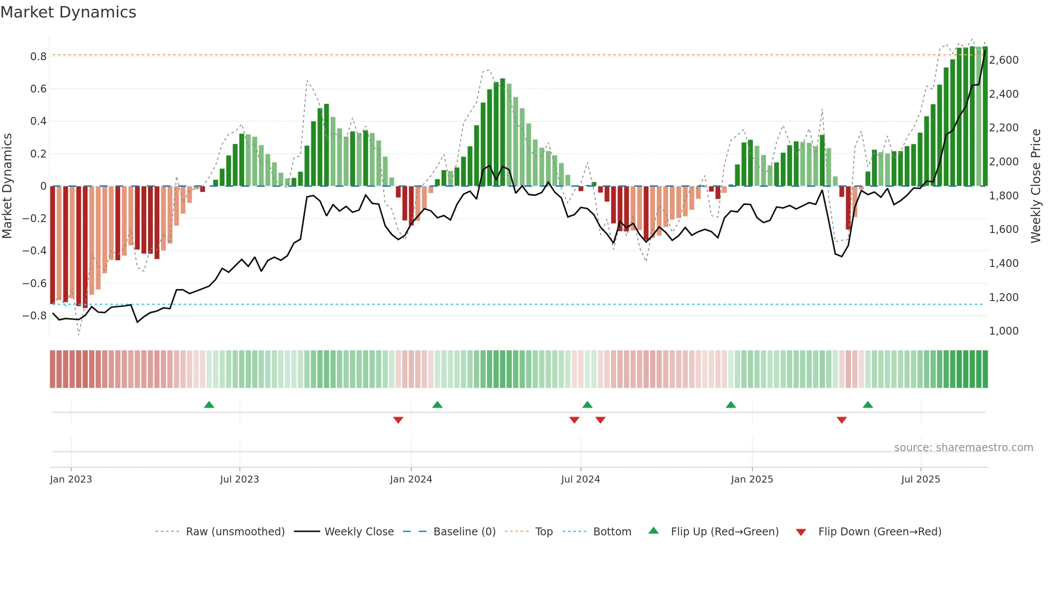Toggle the Flip Up (Red→Green) legend label

pos(725,532)
